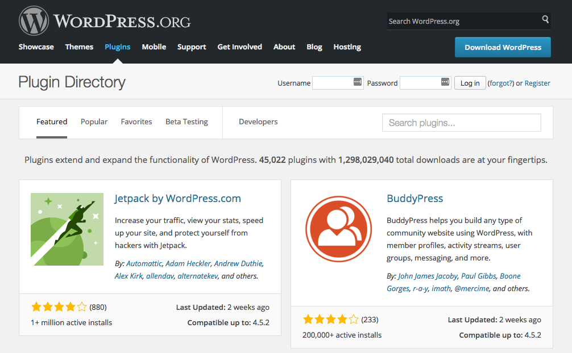
Task: Open the Blog menu item
Action: 314,47
